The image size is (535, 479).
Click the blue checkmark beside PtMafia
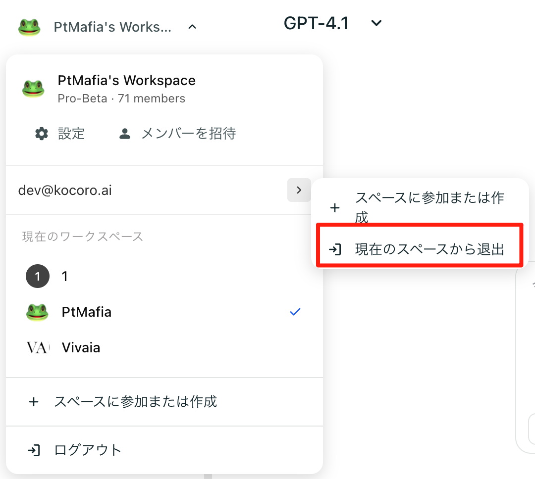coord(295,312)
